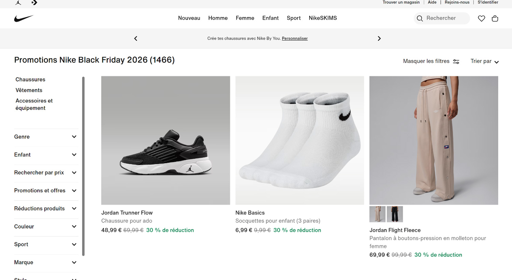Open the Aide link
Screen dimensions: 512x280
coord(432,2)
